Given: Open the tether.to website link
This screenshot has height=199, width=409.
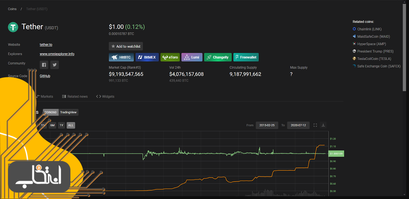Looking at the screenshot, I should [x=46, y=44].
